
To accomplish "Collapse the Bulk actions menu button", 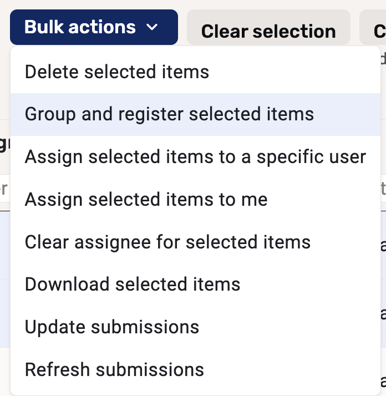I will 94,27.
